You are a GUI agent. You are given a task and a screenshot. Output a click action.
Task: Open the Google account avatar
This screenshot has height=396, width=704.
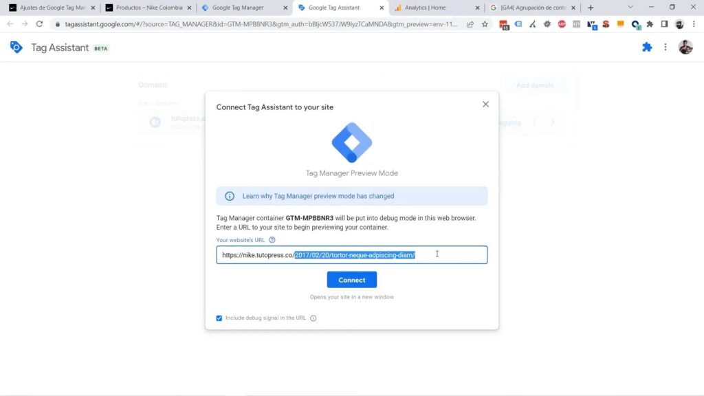point(685,47)
